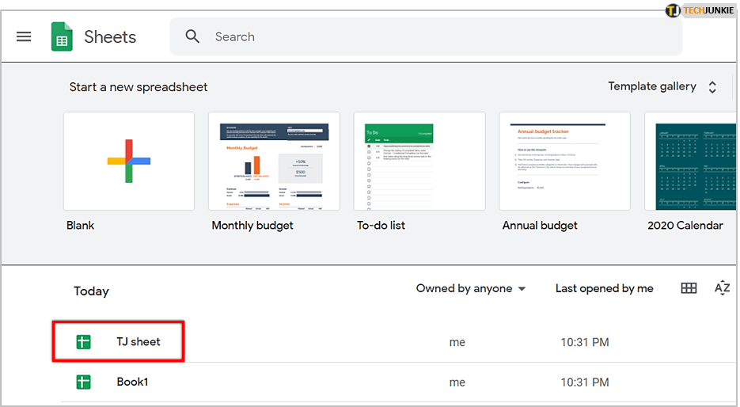
Task: Open the Book1 spreadsheet
Action: (x=132, y=382)
